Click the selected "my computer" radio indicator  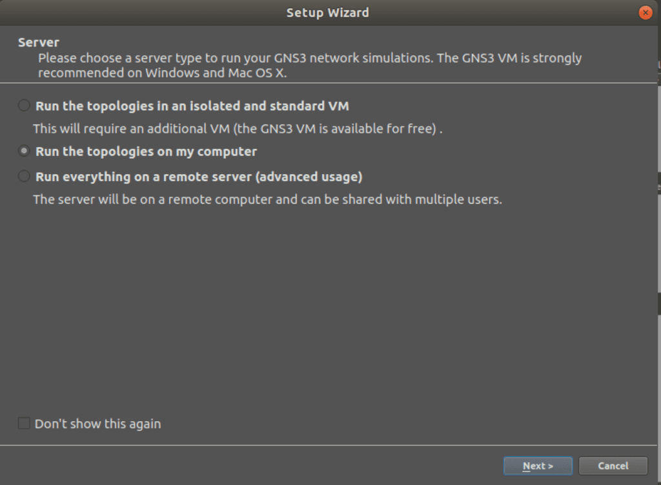[23, 151]
